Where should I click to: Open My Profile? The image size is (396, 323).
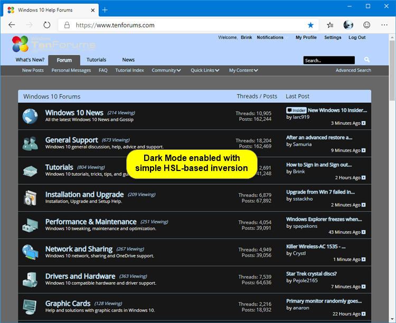click(x=306, y=37)
